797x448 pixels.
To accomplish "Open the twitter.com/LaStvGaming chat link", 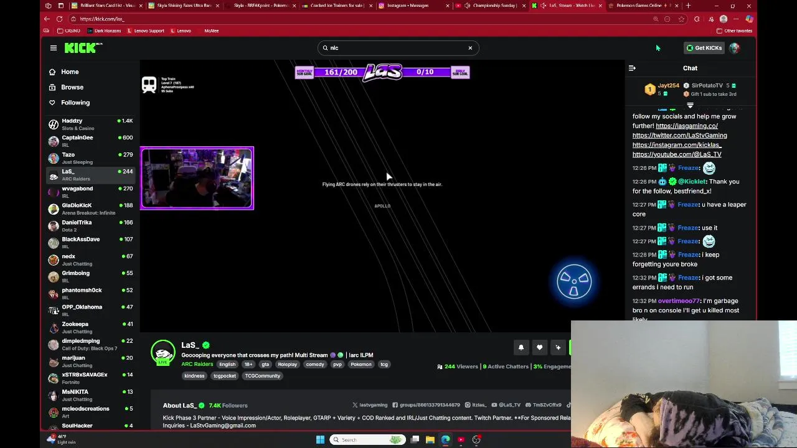I will click(x=679, y=135).
